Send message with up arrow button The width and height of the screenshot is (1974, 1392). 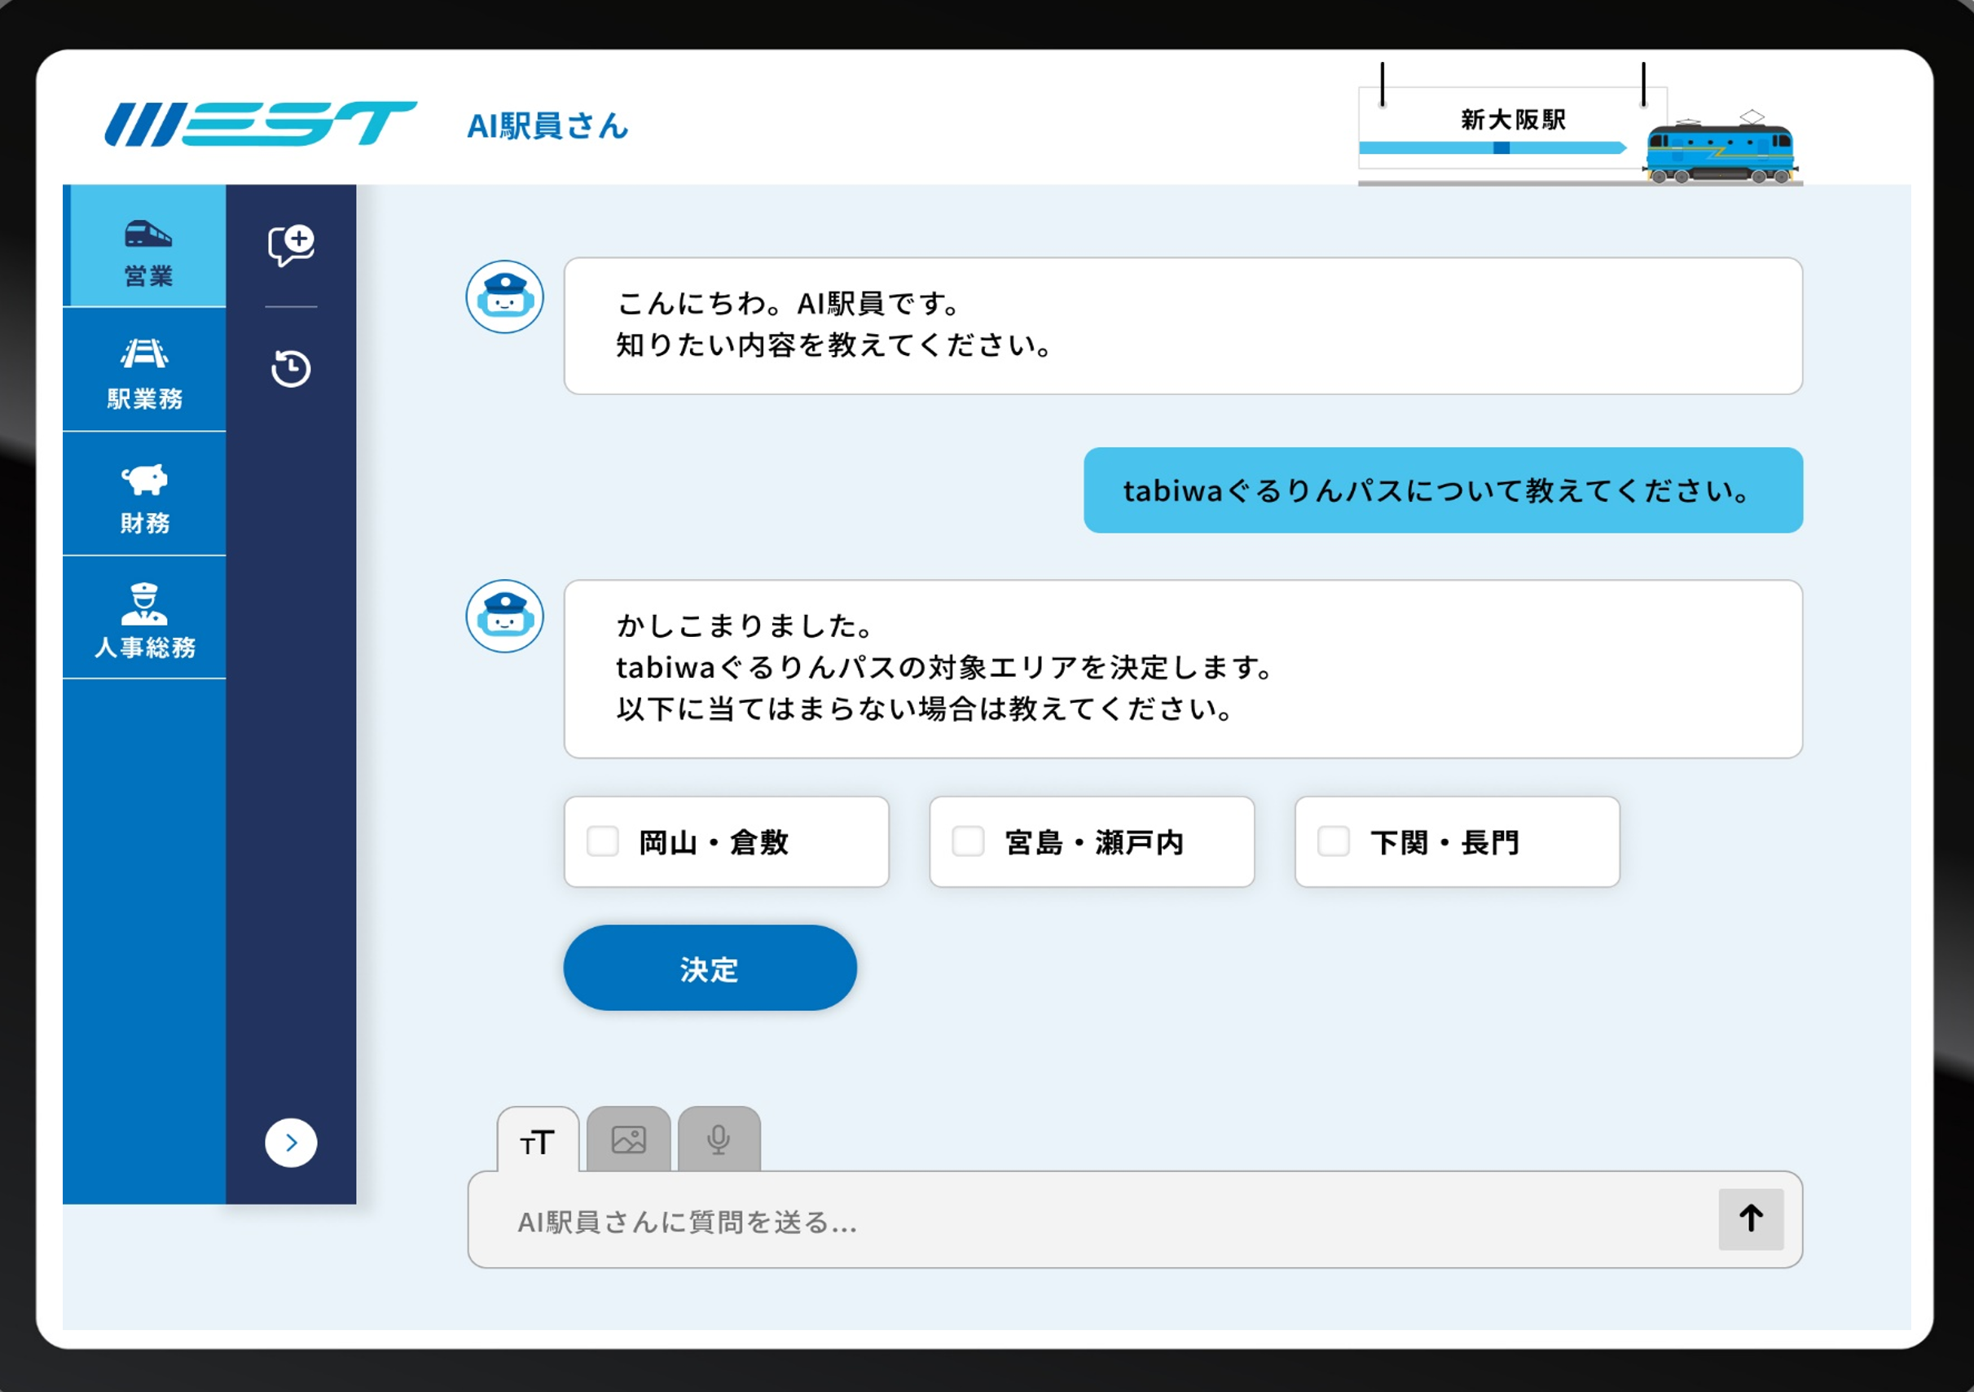(x=1751, y=1219)
